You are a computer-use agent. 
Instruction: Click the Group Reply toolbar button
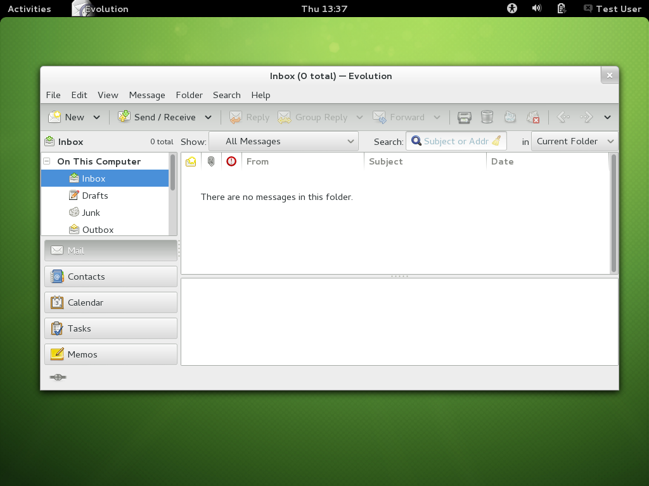[312, 117]
